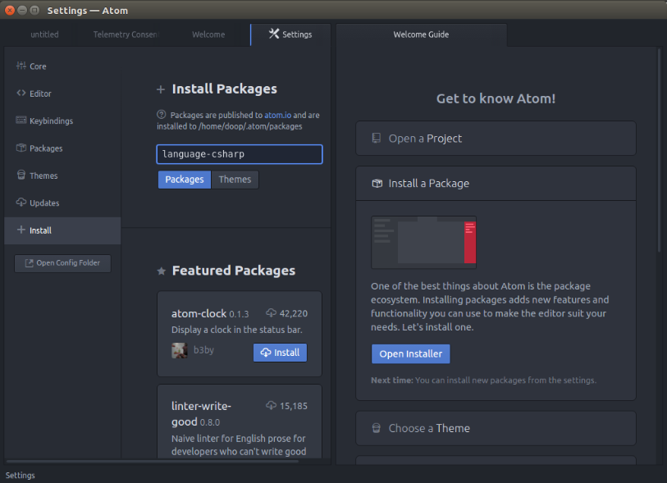This screenshot has height=483, width=667.
Task: Click the linter-write-good version 0.8.0
Action: click(x=210, y=422)
